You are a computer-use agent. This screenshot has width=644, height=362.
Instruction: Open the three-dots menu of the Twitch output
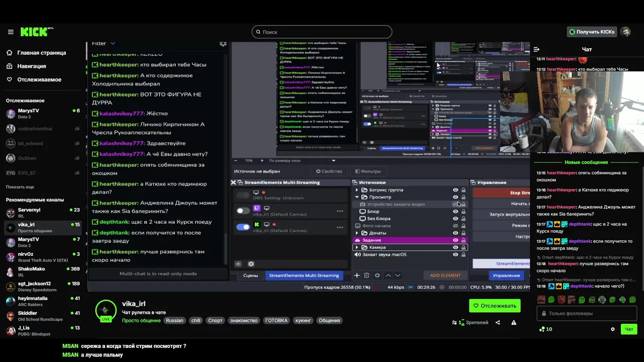[x=340, y=211]
